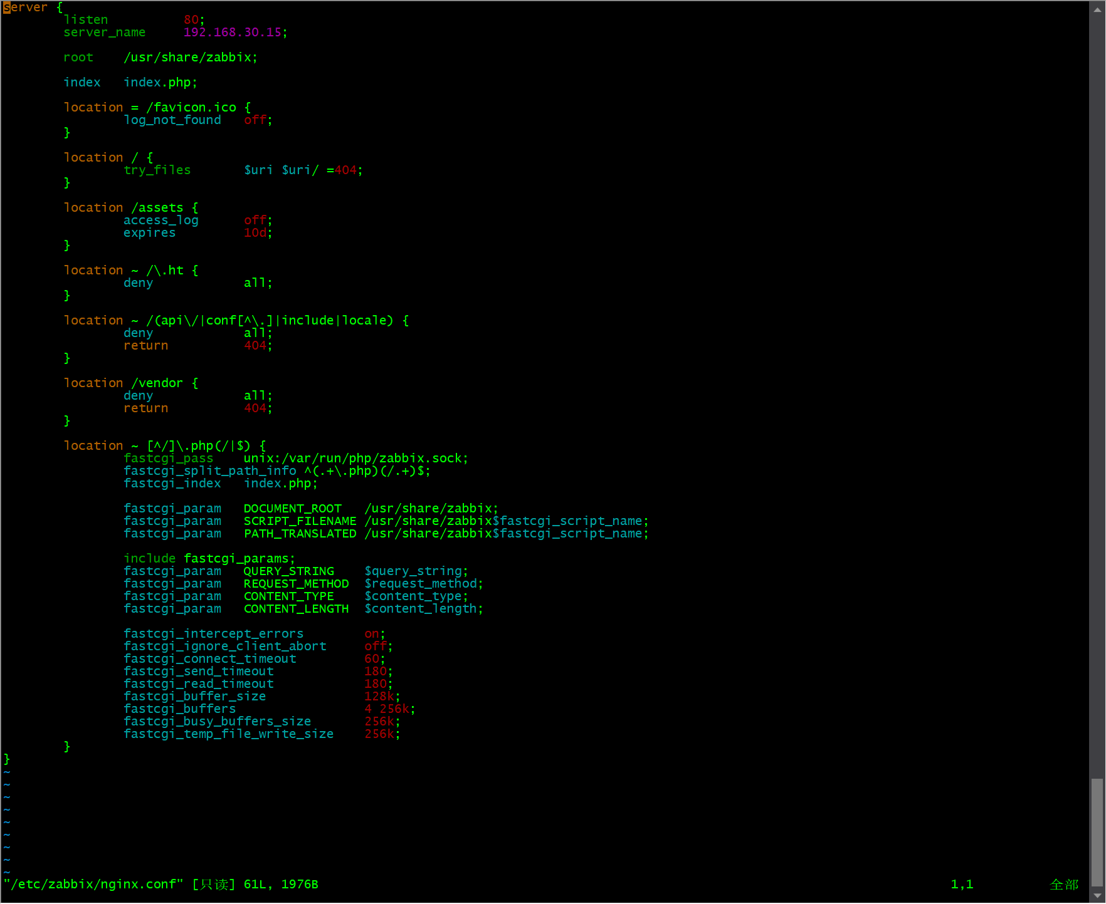Click the '61L, 1976B' file size info

click(x=282, y=884)
